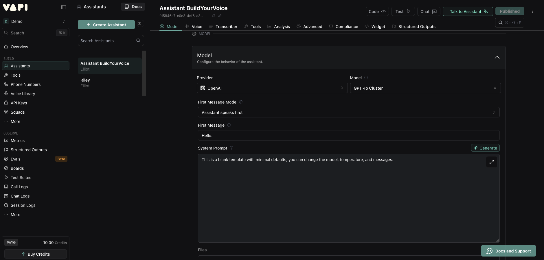Switch to the Widget tab
544x260 pixels.
pos(375,27)
